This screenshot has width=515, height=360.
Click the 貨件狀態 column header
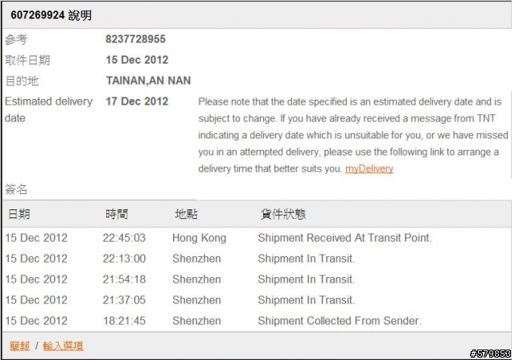283,214
